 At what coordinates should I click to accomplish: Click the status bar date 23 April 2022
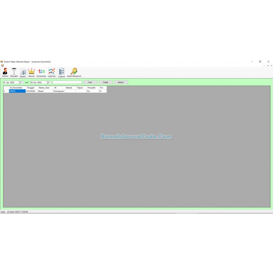click(x=18, y=212)
